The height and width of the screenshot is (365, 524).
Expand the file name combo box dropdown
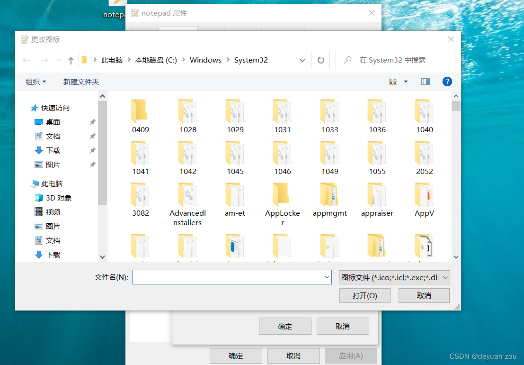[327, 277]
